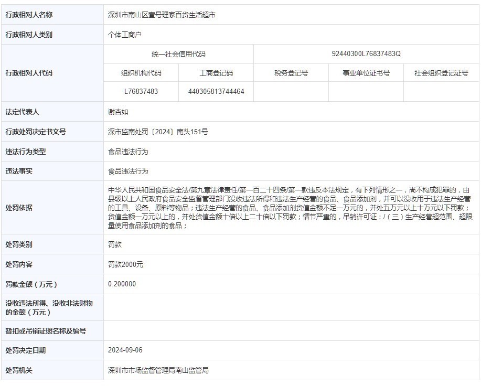
Task: Select the penalty content 罚款2000元
Action: [125, 265]
